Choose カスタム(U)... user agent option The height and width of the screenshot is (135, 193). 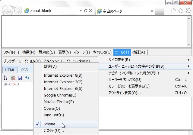66,131
